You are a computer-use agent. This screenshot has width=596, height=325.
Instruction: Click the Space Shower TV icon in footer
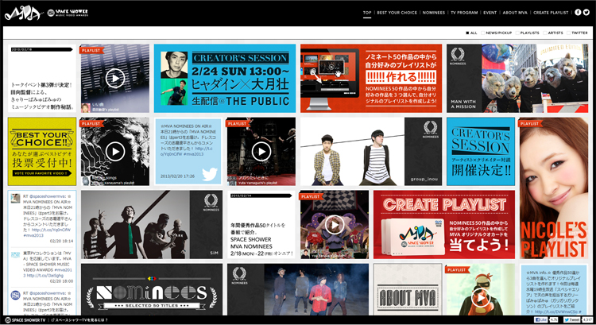point(8,320)
